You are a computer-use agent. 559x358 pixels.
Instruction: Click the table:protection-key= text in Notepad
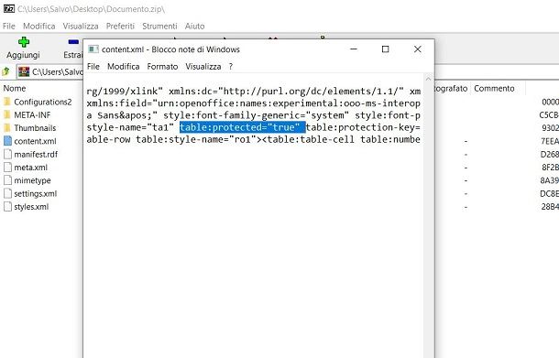click(363, 127)
